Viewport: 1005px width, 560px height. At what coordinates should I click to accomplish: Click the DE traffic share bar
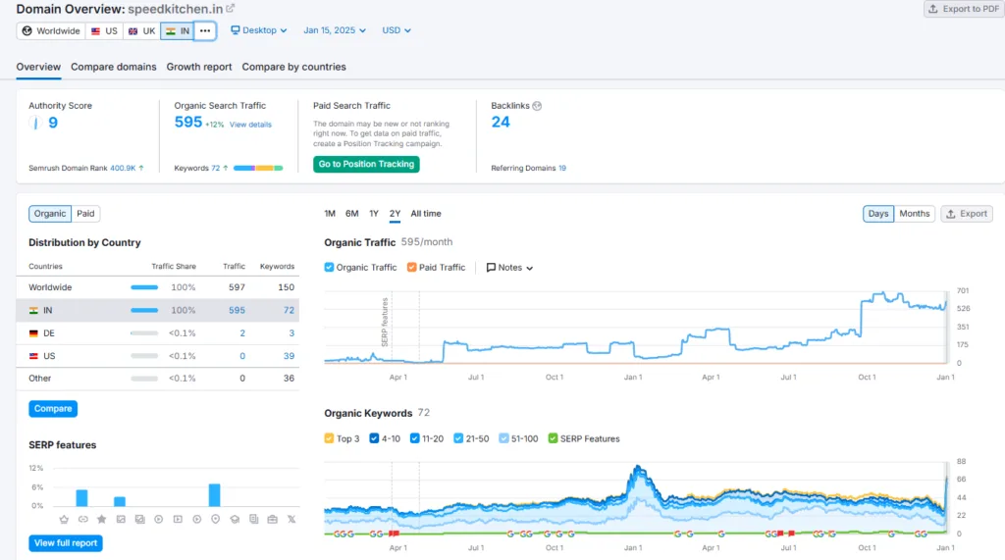click(x=144, y=333)
